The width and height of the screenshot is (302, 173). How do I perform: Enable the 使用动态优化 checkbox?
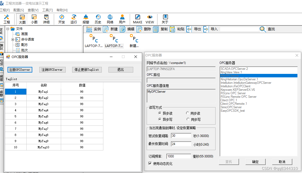(150, 163)
